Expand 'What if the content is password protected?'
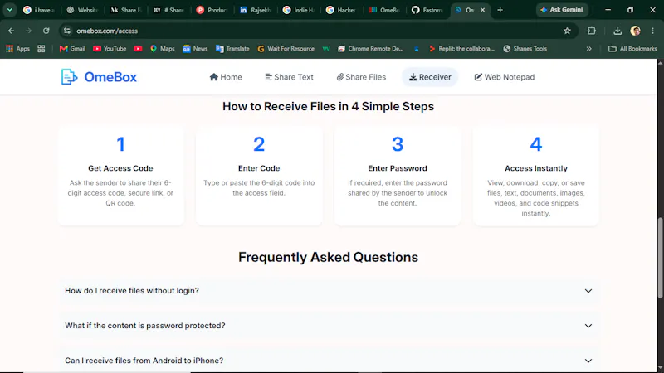The height and width of the screenshot is (373, 664). (x=328, y=326)
